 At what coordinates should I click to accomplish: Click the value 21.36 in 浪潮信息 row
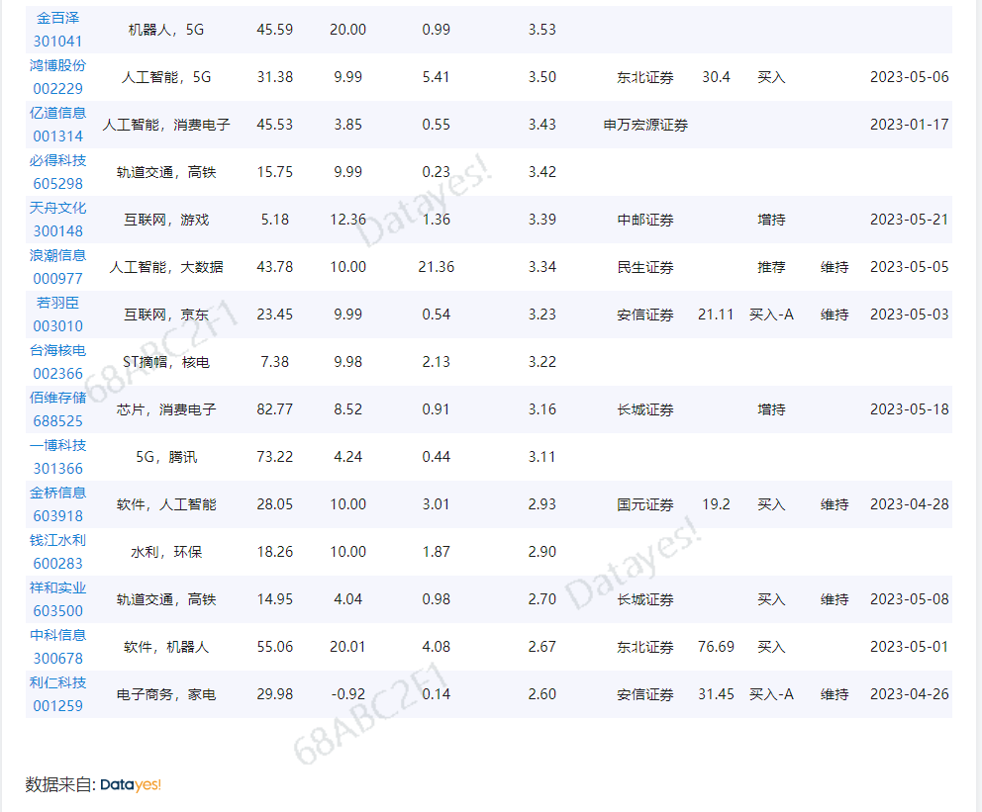point(436,267)
